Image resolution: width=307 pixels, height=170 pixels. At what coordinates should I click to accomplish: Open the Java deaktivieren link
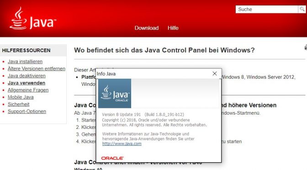26,76
